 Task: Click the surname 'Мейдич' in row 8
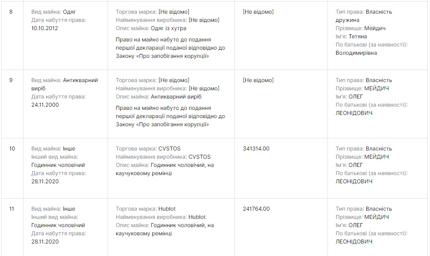pos(374,28)
